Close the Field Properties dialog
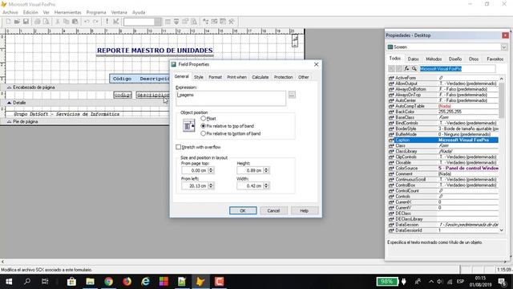 [x=316, y=64]
